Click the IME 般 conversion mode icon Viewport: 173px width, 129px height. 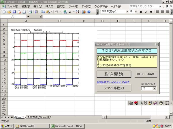pos(145,103)
